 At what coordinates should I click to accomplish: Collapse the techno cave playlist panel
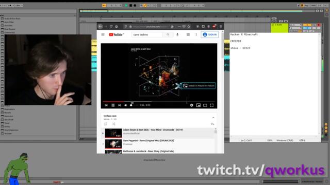(213, 118)
